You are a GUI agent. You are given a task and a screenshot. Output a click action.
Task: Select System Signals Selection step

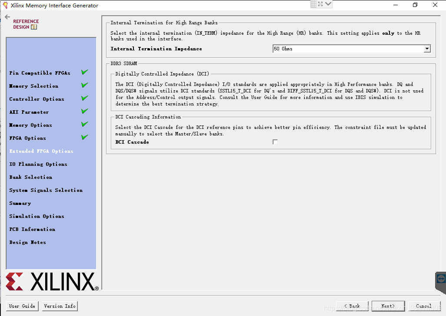pos(46,191)
